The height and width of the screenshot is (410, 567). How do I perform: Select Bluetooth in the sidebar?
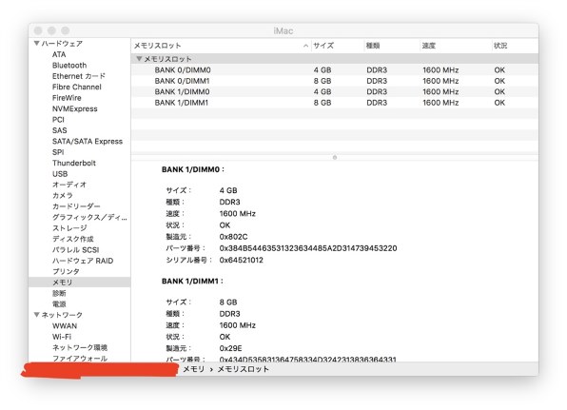(x=69, y=66)
